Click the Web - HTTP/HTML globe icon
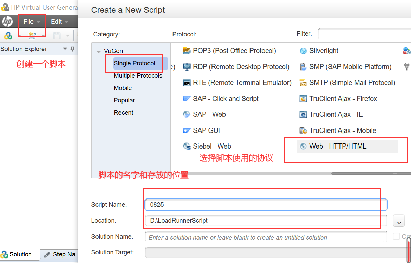This screenshot has width=411, height=263. [303, 146]
